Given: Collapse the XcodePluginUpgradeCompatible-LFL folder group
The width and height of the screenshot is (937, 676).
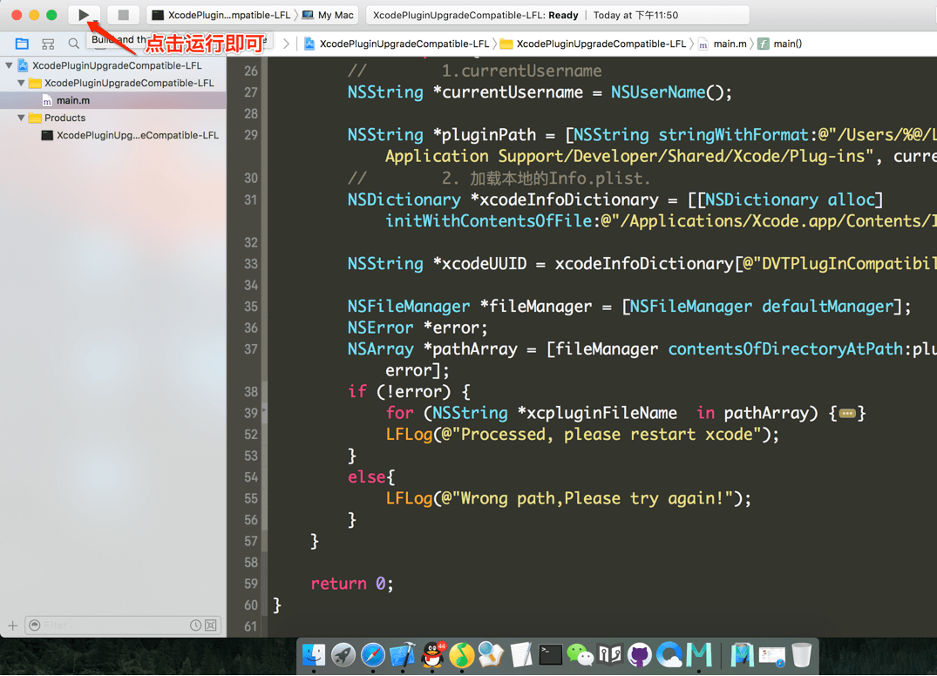Looking at the screenshot, I should click(x=21, y=83).
